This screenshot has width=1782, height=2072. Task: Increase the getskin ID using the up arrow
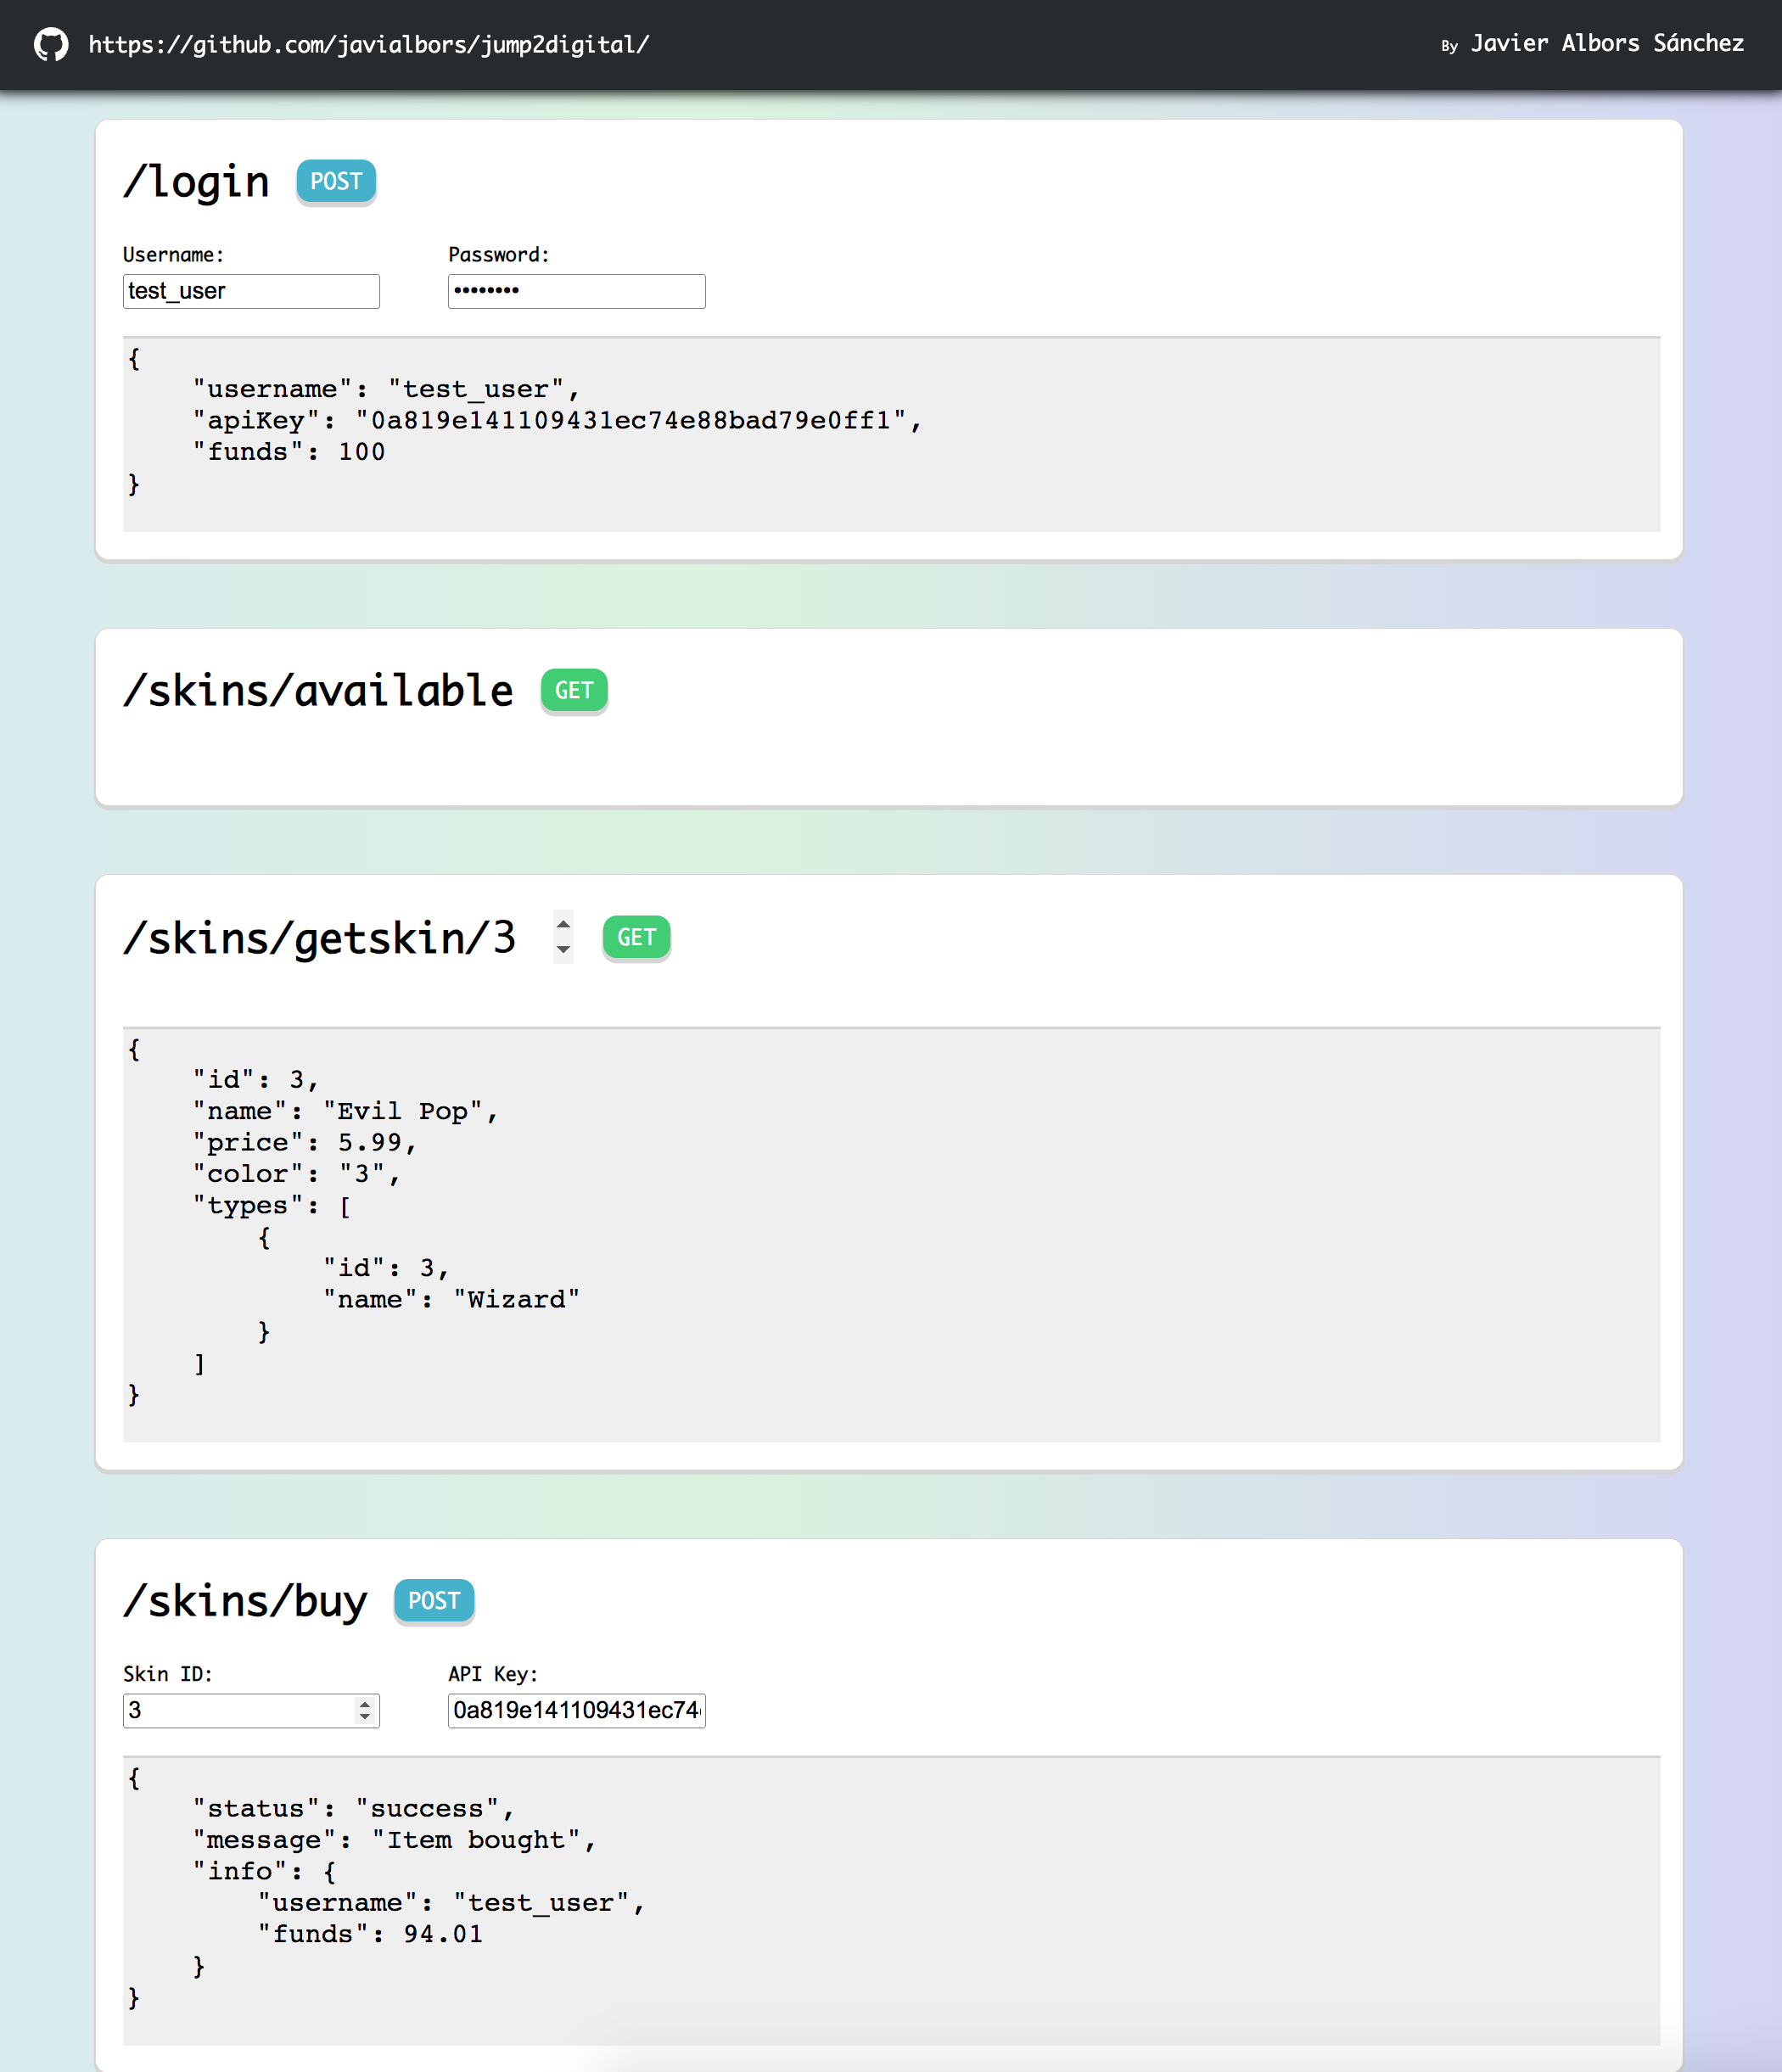(x=563, y=926)
